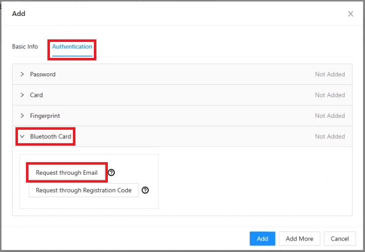Viewport: 365px width, 252px height.
Task: Click the Card row label
Action: point(36,95)
